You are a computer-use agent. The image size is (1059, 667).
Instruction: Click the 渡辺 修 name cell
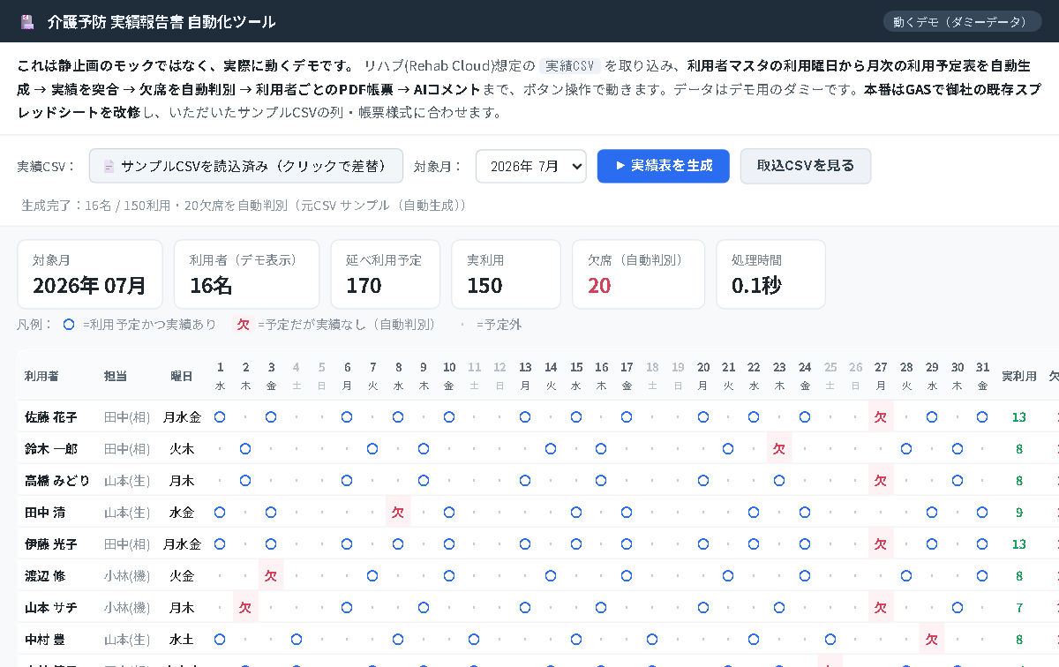(45, 576)
